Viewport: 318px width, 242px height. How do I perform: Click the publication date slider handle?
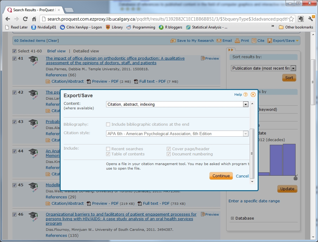tap(296, 178)
